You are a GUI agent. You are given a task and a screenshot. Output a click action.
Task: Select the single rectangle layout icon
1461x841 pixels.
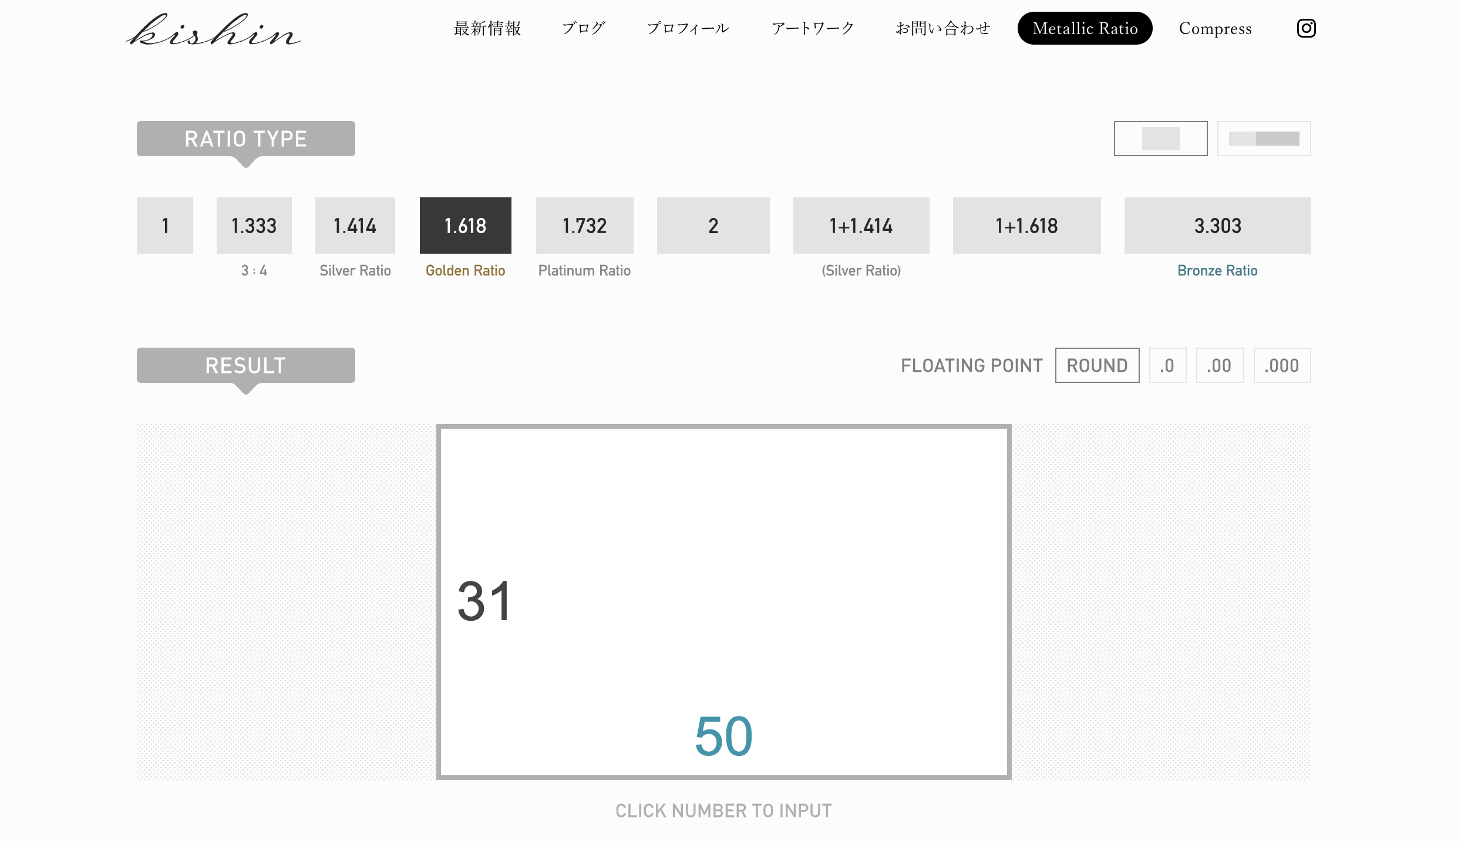point(1160,139)
